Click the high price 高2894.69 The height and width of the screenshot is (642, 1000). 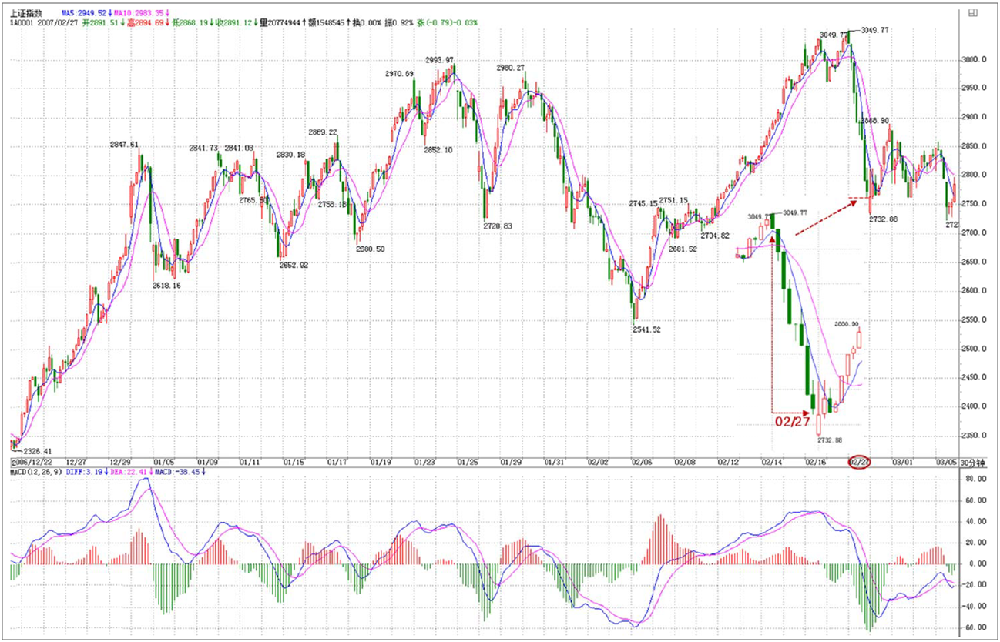[149, 23]
